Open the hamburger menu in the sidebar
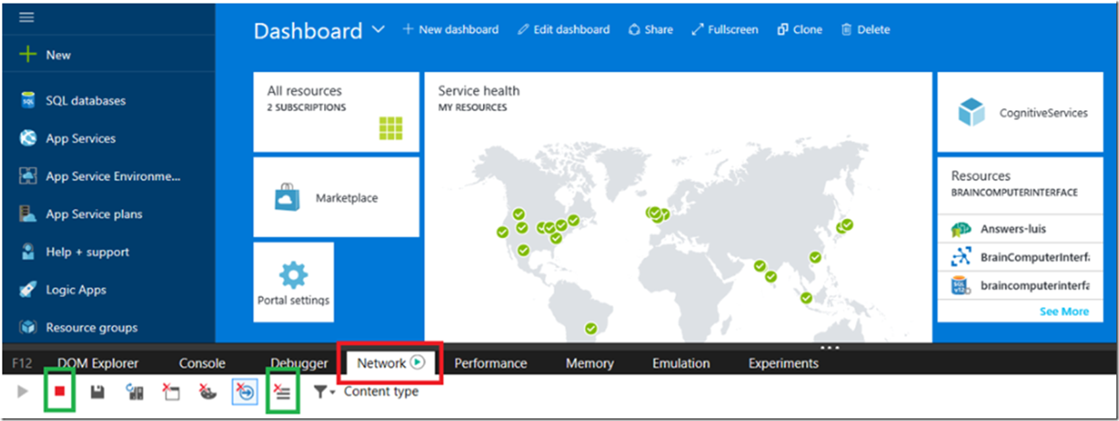This screenshot has height=421, width=1119. (x=26, y=17)
